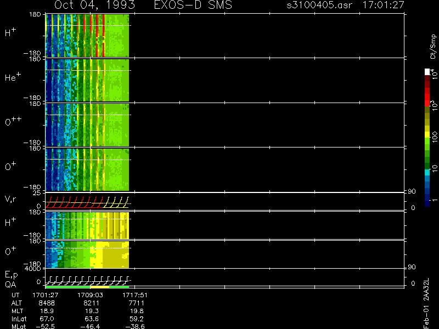Screen dimensions: 439x329
Task: Select UT value 1717:51
Action: coord(135,295)
